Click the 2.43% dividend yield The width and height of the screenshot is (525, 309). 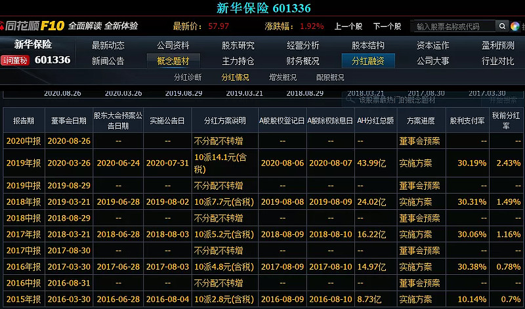(509, 163)
